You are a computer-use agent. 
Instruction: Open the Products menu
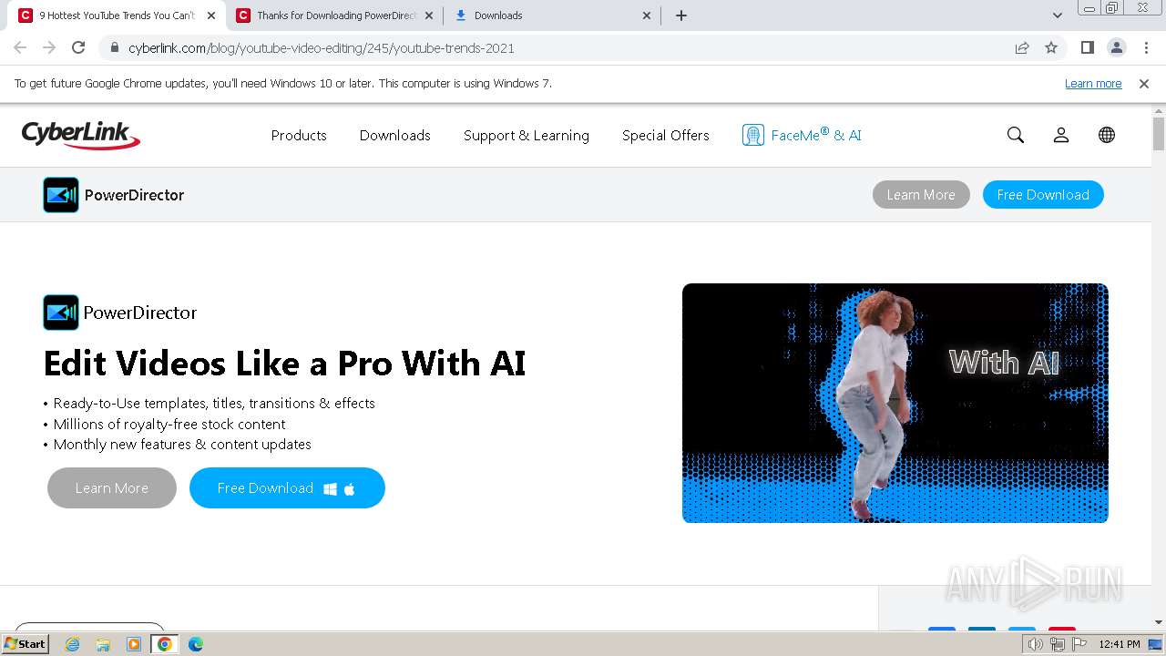[299, 136]
